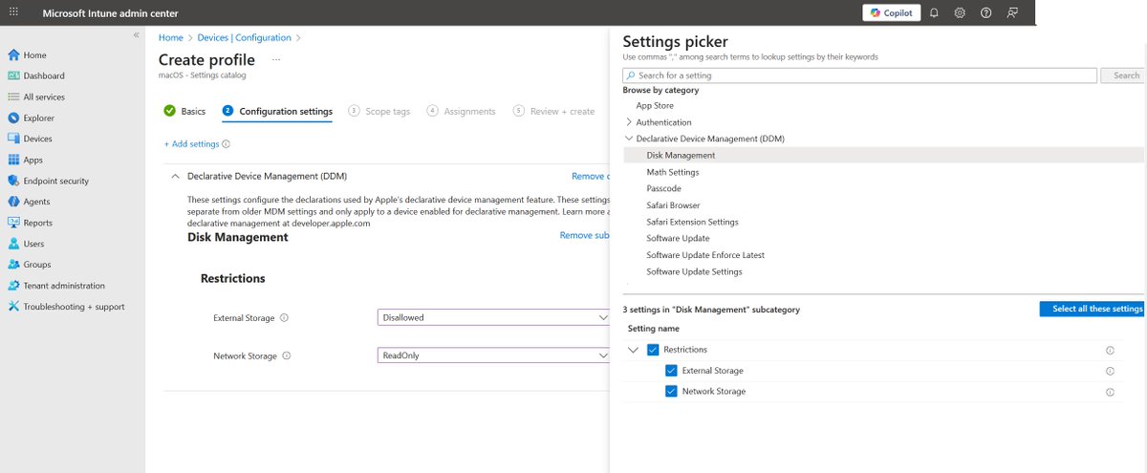The height and width of the screenshot is (473, 1147).
Task: Click the Tenant administration icon
Action: pyautogui.click(x=14, y=286)
